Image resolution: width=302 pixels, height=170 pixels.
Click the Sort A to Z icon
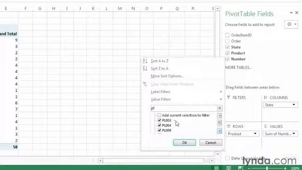coord(145,61)
